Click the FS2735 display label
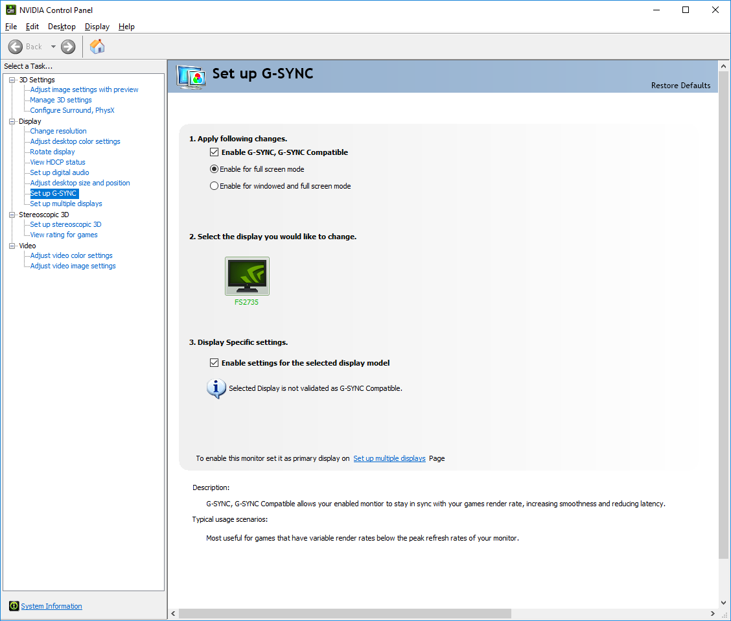Viewport: 731px width, 621px height. coord(247,302)
